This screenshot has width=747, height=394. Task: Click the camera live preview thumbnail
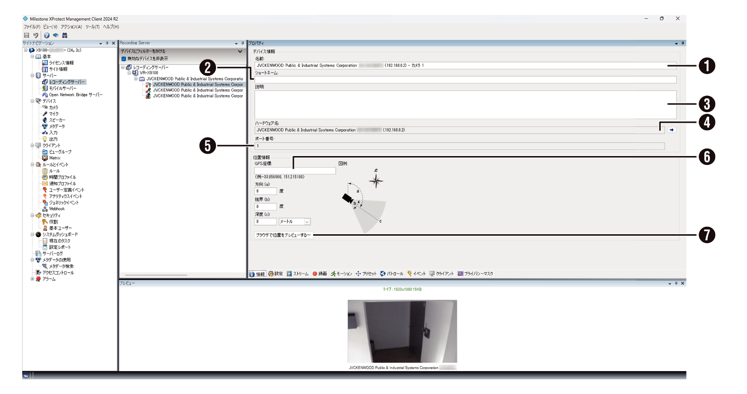coord(402,331)
